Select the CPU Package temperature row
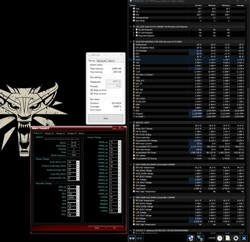 point(187,51)
